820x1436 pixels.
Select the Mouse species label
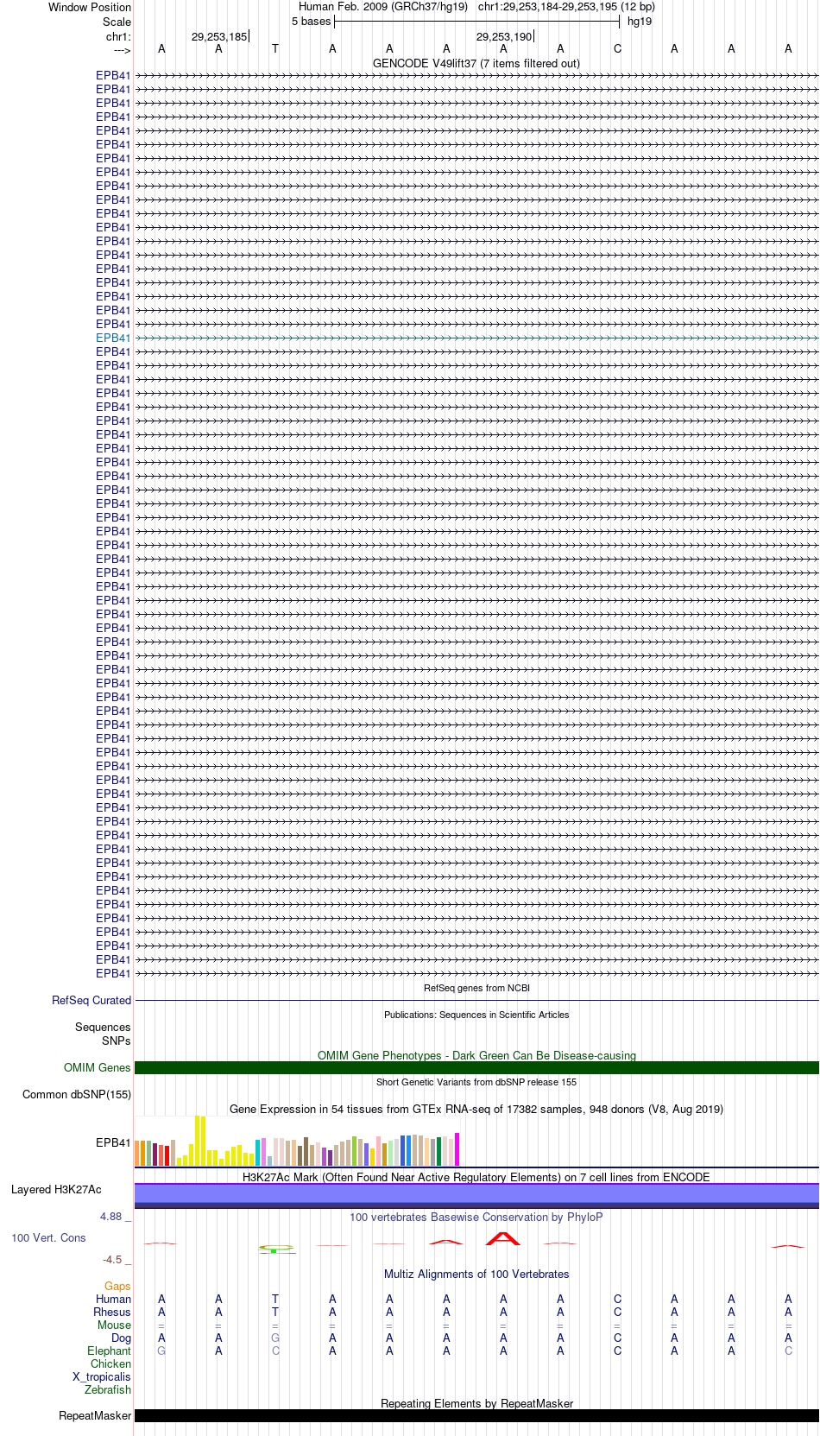pos(114,1325)
